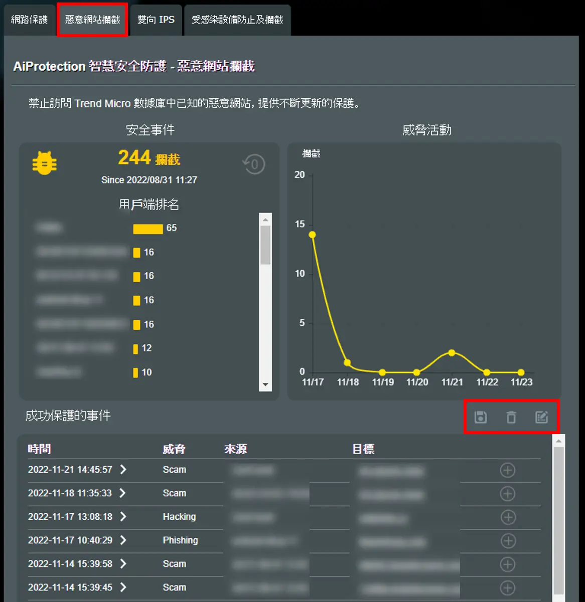Reset the interception counter with the circular arrow icon
This screenshot has height=602, width=585.
click(253, 164)
